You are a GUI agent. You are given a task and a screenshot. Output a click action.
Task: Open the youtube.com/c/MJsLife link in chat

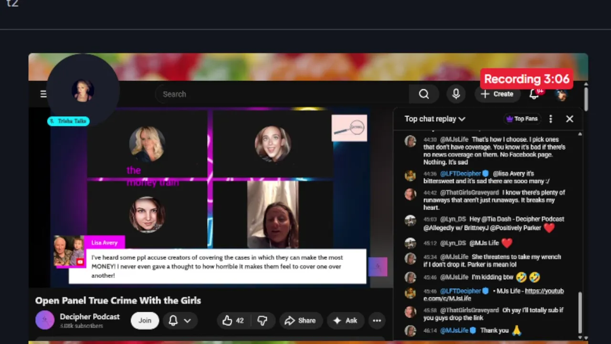494,294
